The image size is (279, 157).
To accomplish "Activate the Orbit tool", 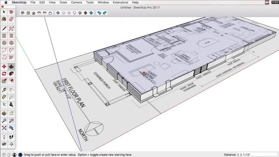I will coord(4,113).
